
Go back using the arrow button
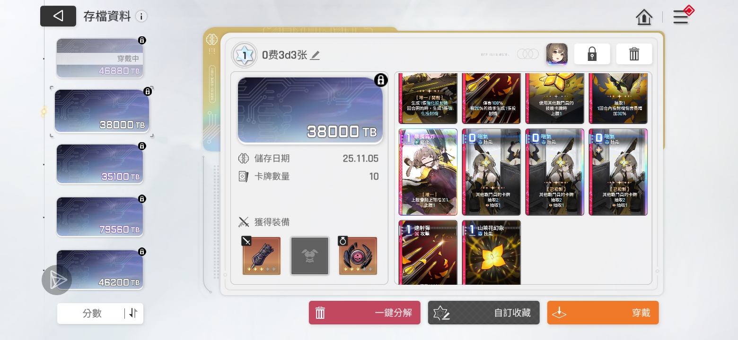[x=58, y=16]
